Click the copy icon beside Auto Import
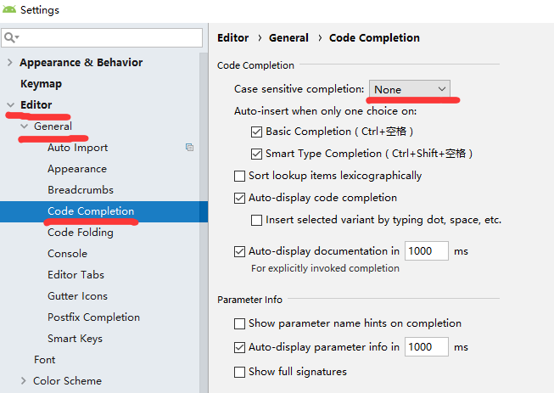This screenshot has height=393, width=554. click(189, 148)
